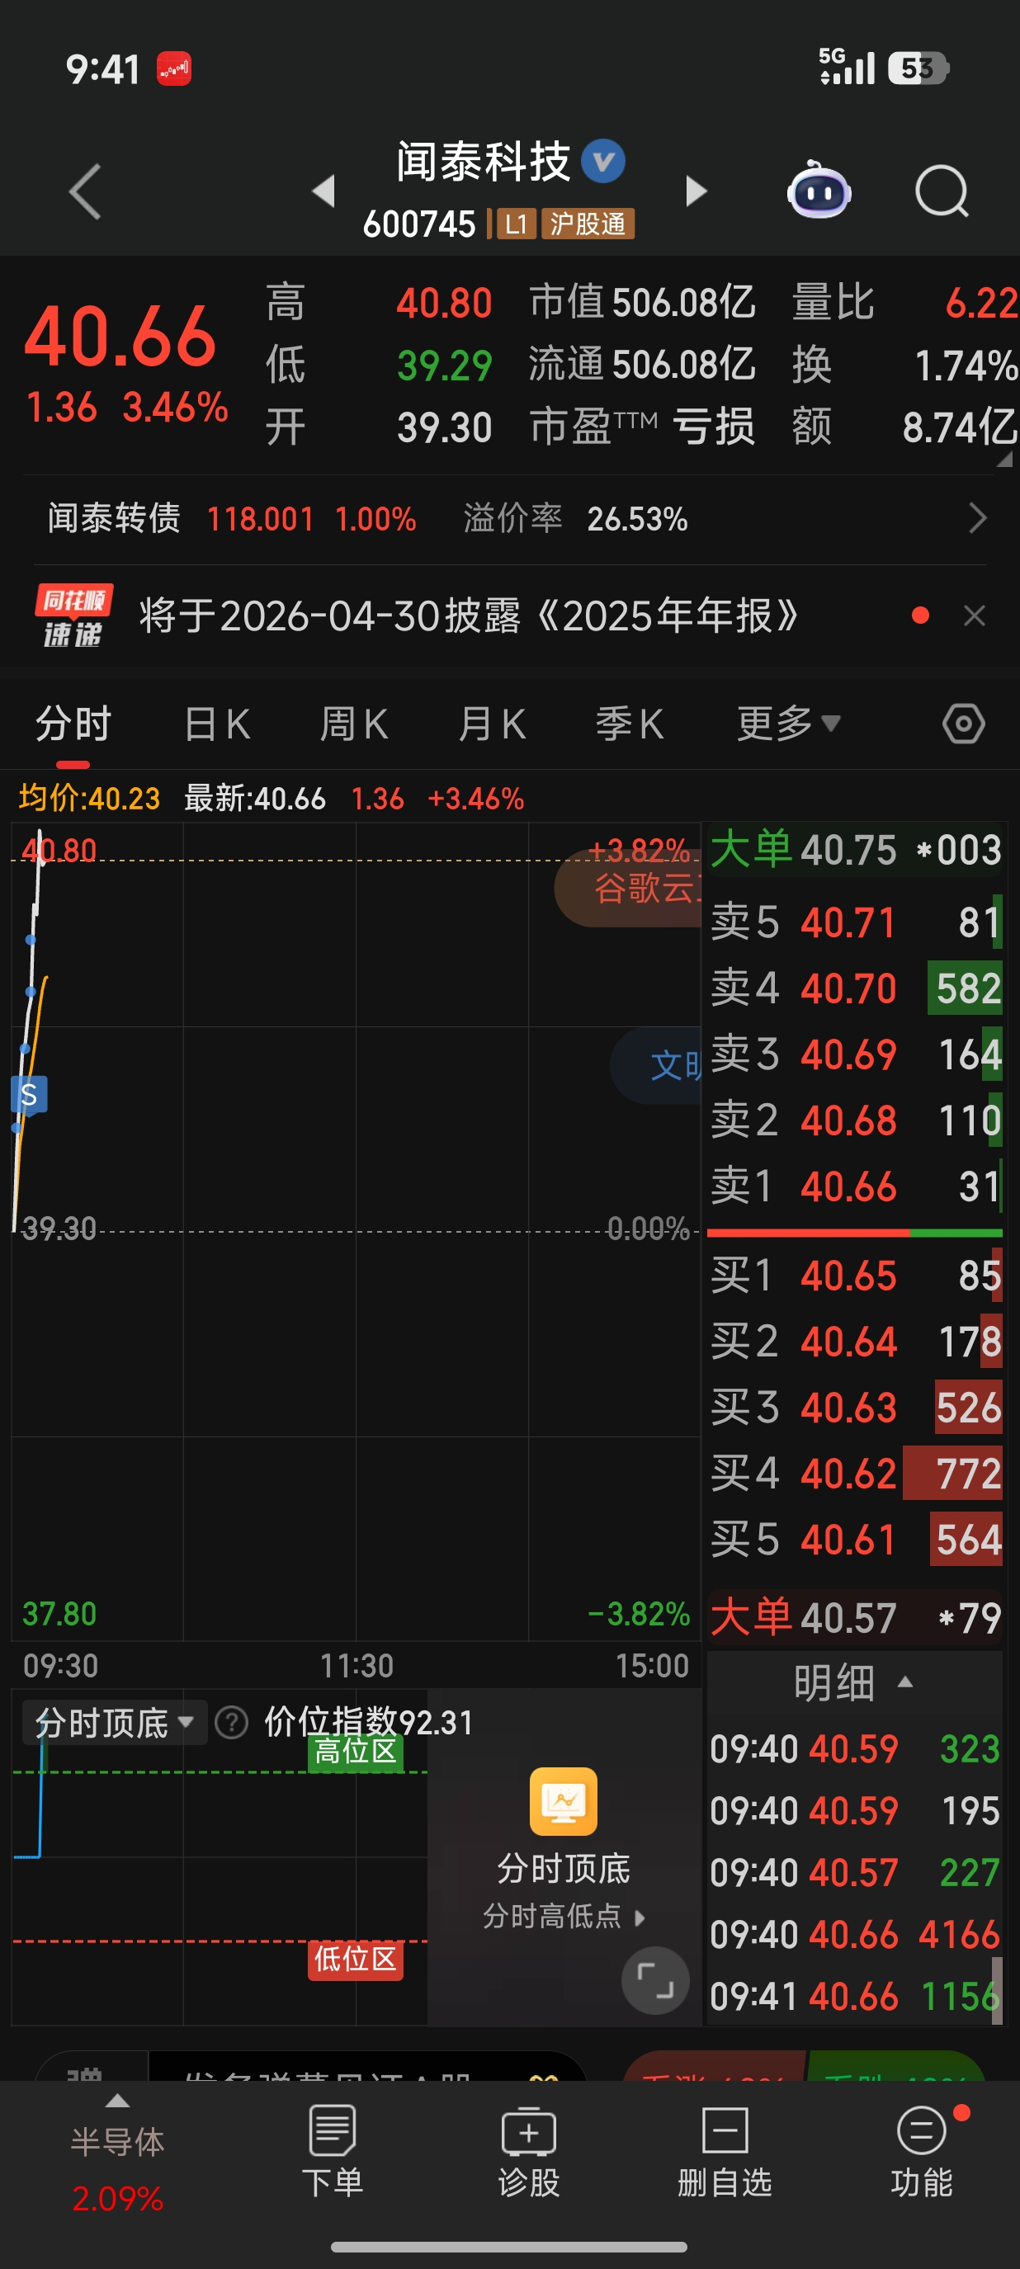
Task: Select 买1 price 40.65 row
Action: 855,1276
